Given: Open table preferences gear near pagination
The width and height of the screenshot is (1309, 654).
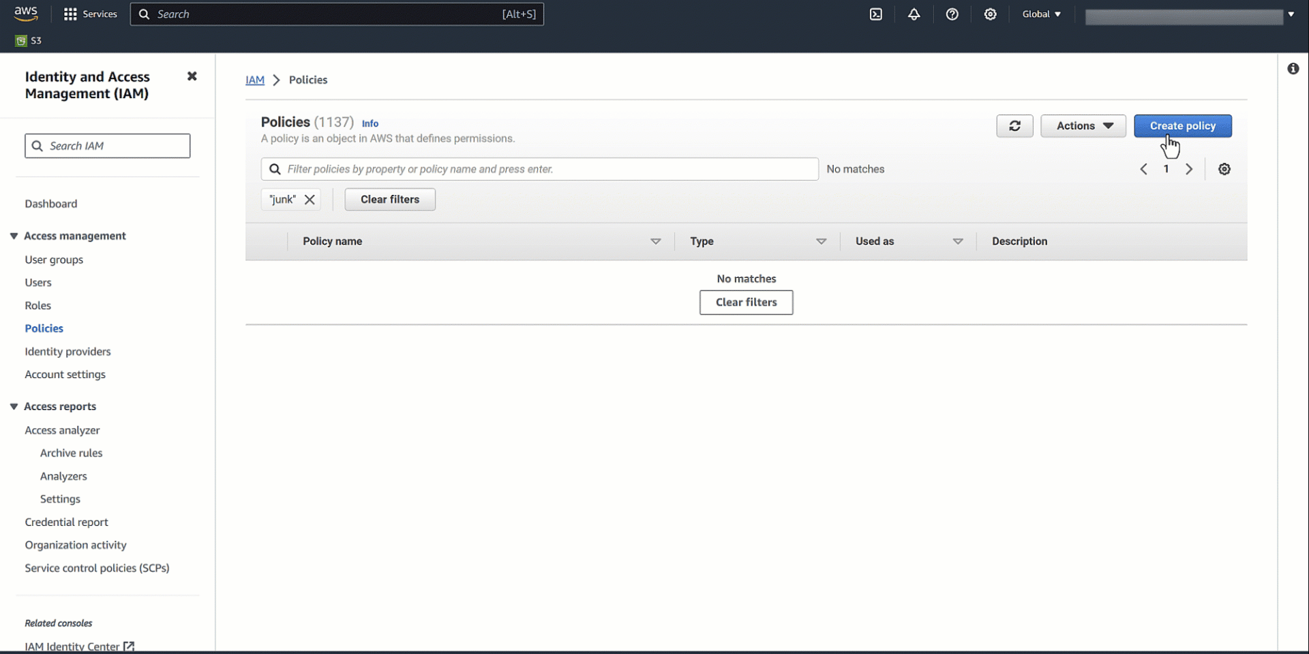Looking at the screenshot, I should [x=1224, y=169].
